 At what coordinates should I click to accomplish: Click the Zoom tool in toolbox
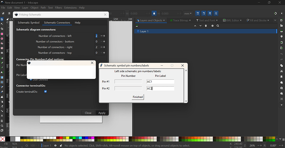[x=2, y=125]
